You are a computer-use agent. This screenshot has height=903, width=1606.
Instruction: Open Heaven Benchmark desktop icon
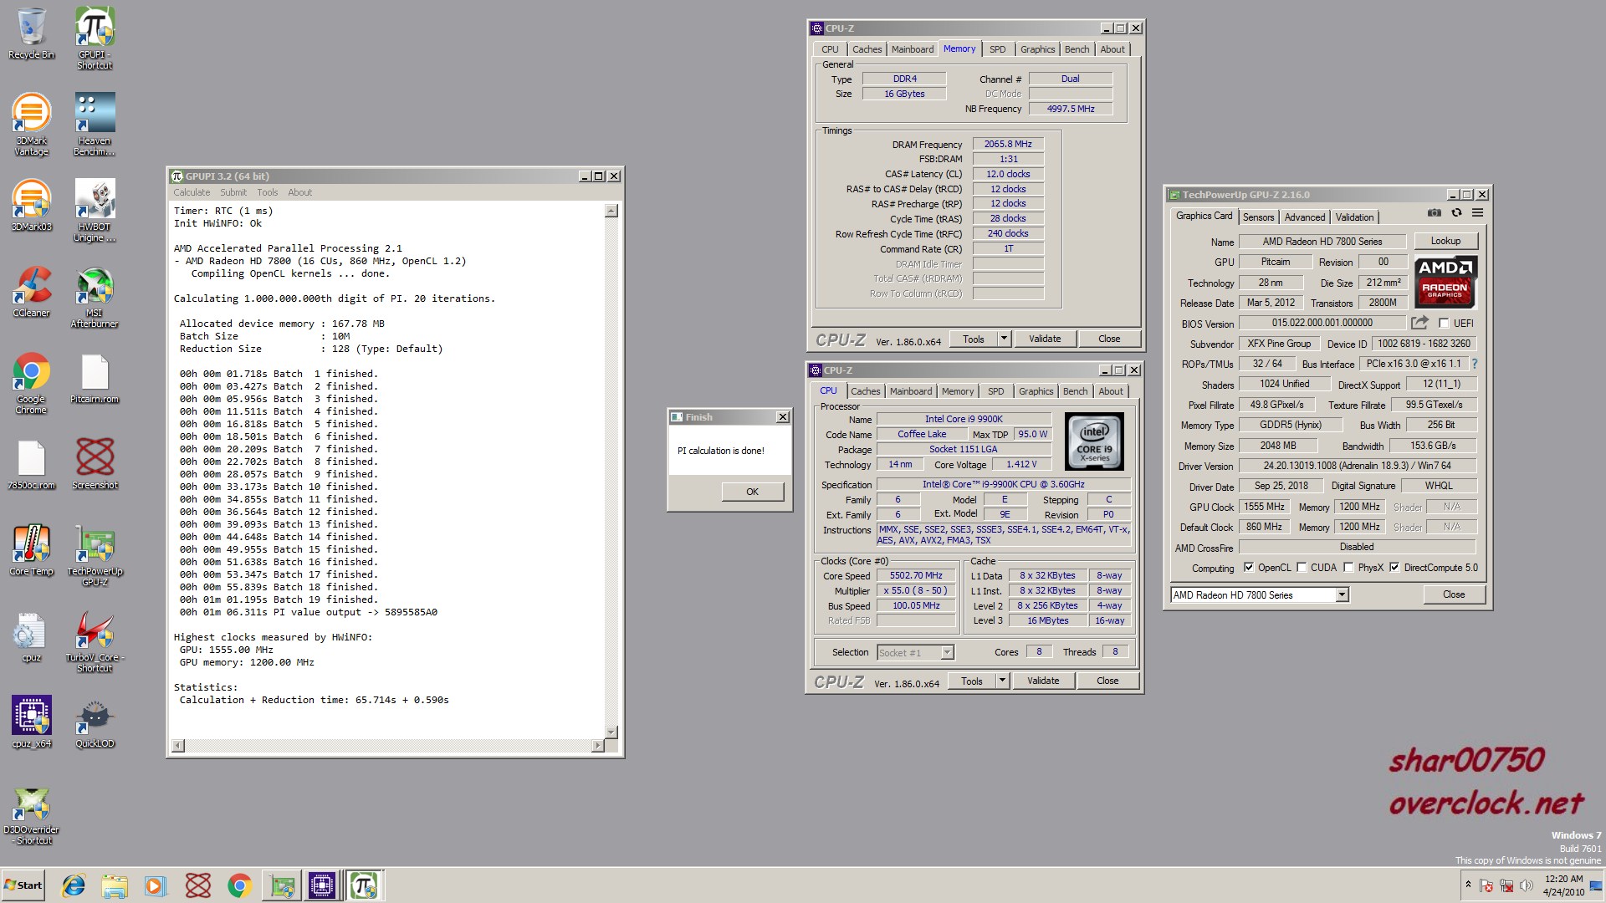[95, 124]
